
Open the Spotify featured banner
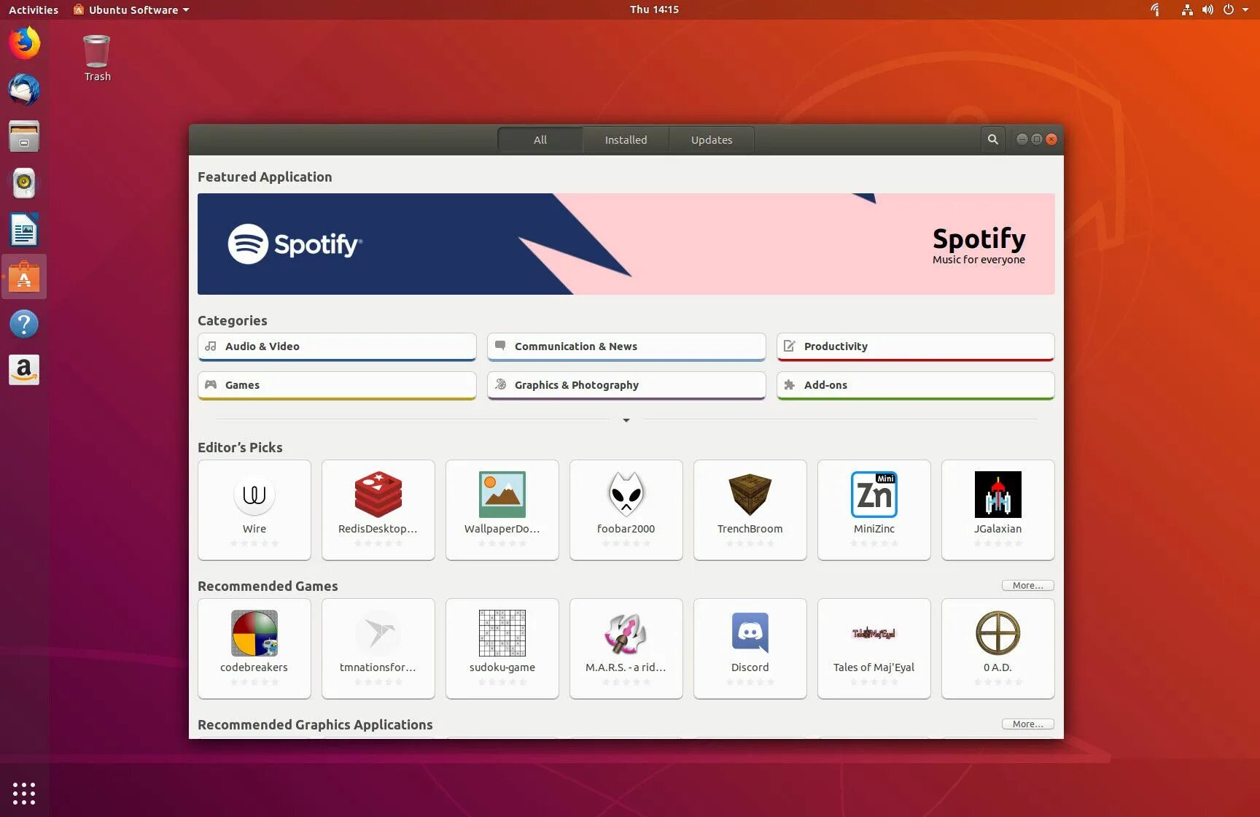coord(626,244)
